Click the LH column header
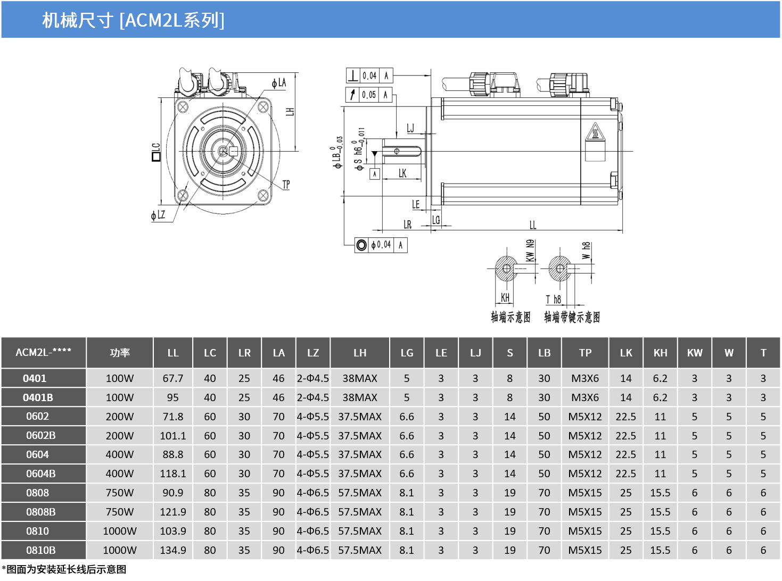This screenshot has height=581, width=782. [x=360, y=352]
